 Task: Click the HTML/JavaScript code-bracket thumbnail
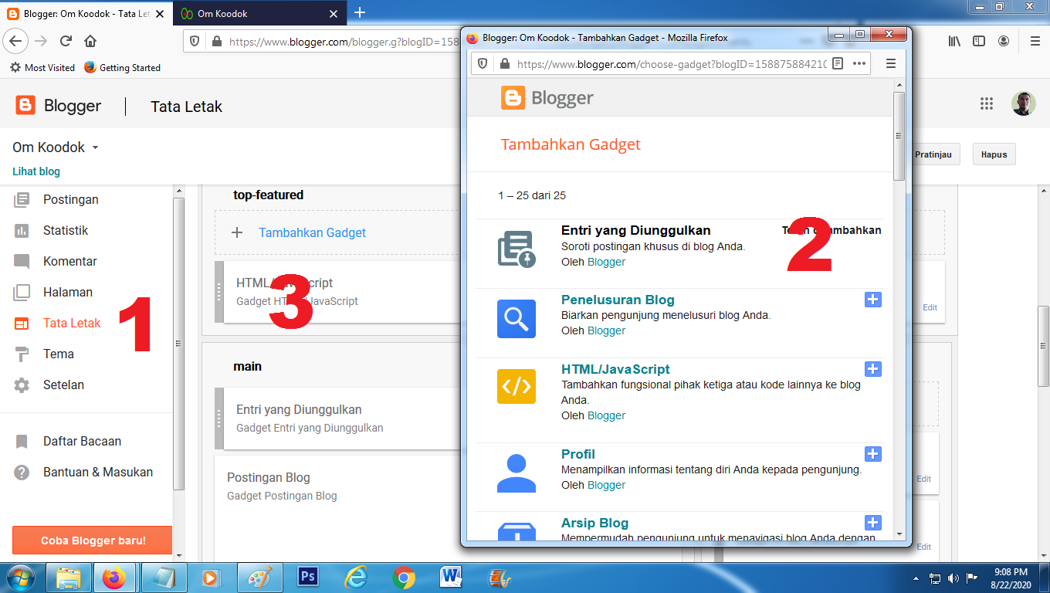point(517,385)
